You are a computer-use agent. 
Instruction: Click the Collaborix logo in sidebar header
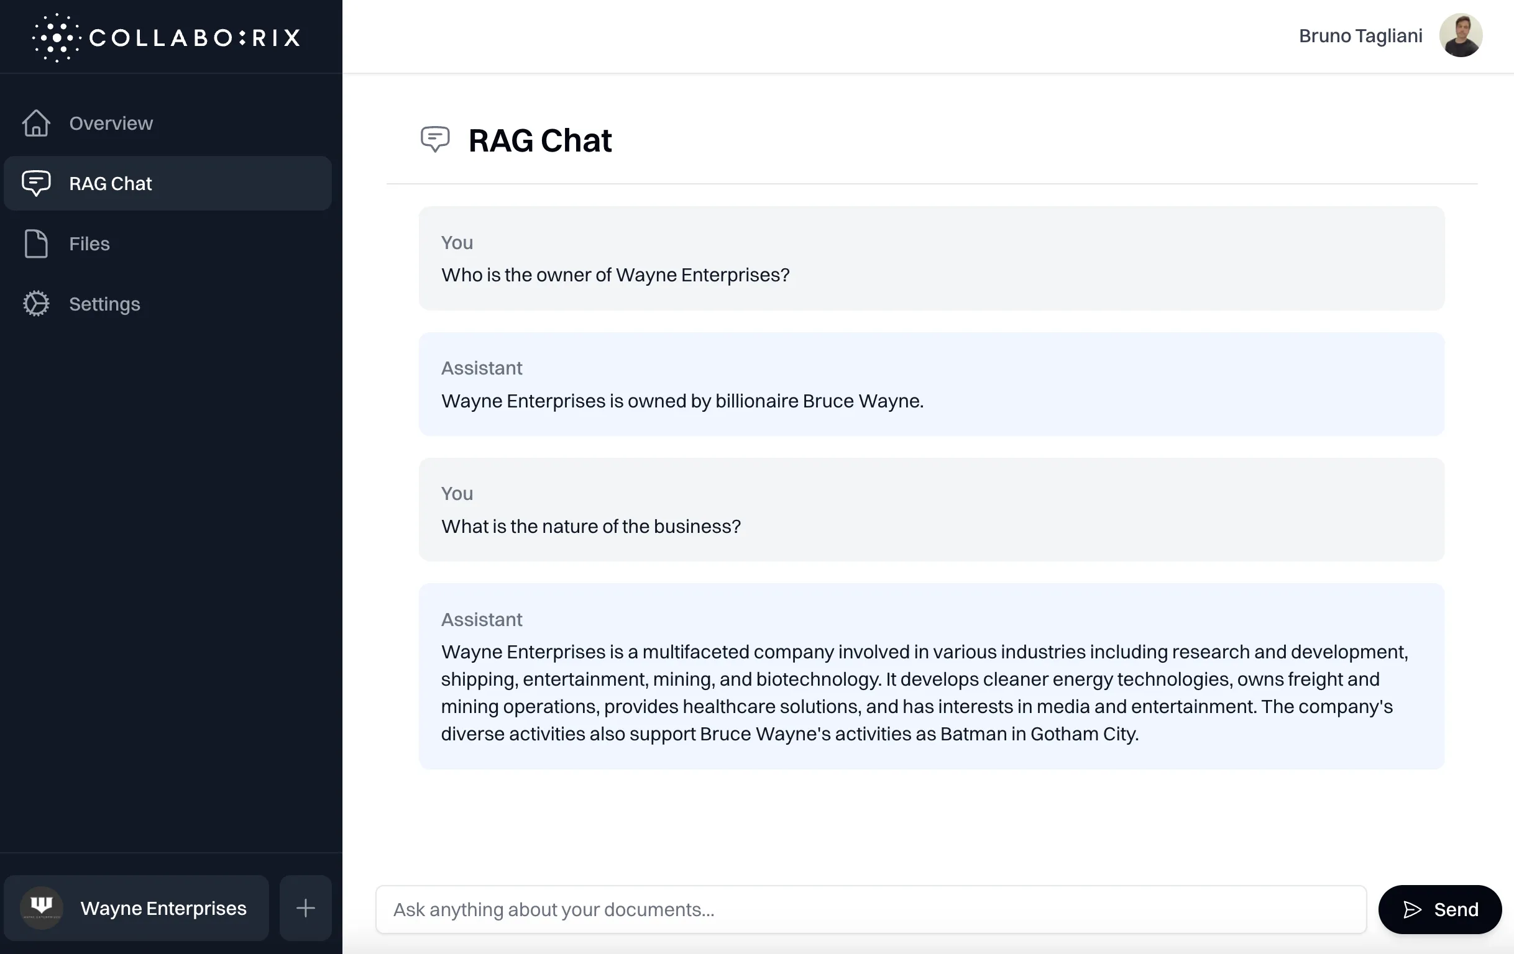click(x=166, y=37)
